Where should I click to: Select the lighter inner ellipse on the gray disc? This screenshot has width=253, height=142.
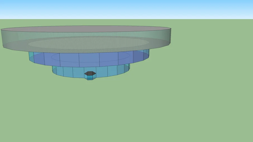88,44
